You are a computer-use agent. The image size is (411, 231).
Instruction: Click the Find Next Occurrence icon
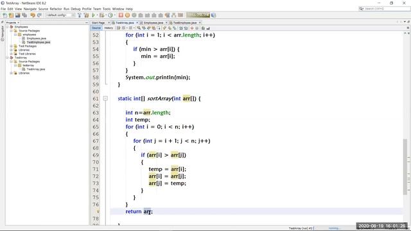148,28
